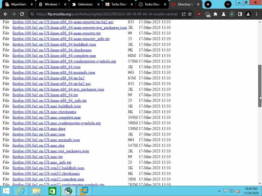
Task: Show hidden system tray icons
Action: click(x=219, y=191)
